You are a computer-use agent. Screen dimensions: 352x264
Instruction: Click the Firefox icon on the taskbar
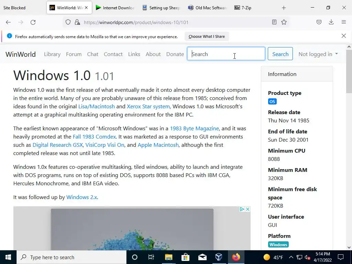[236, 257]
